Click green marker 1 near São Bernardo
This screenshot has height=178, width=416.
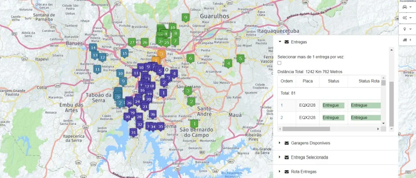click(x=194, y=123)
